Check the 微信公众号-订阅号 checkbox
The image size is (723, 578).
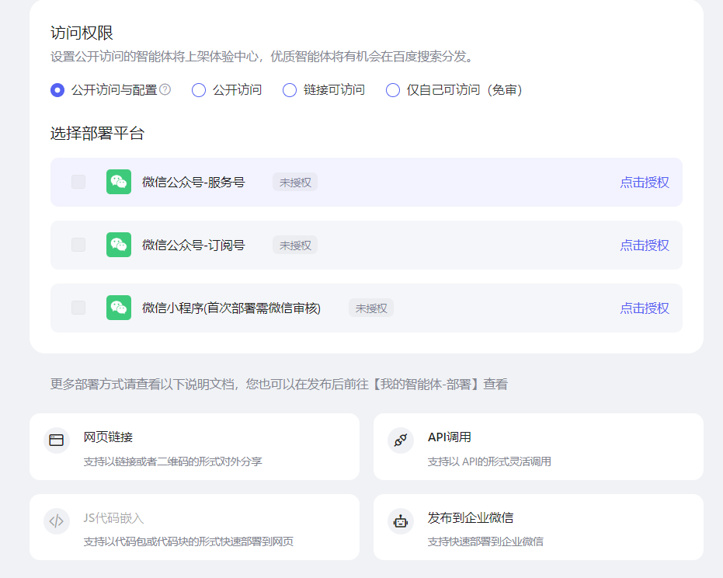(x=78, y=245)
